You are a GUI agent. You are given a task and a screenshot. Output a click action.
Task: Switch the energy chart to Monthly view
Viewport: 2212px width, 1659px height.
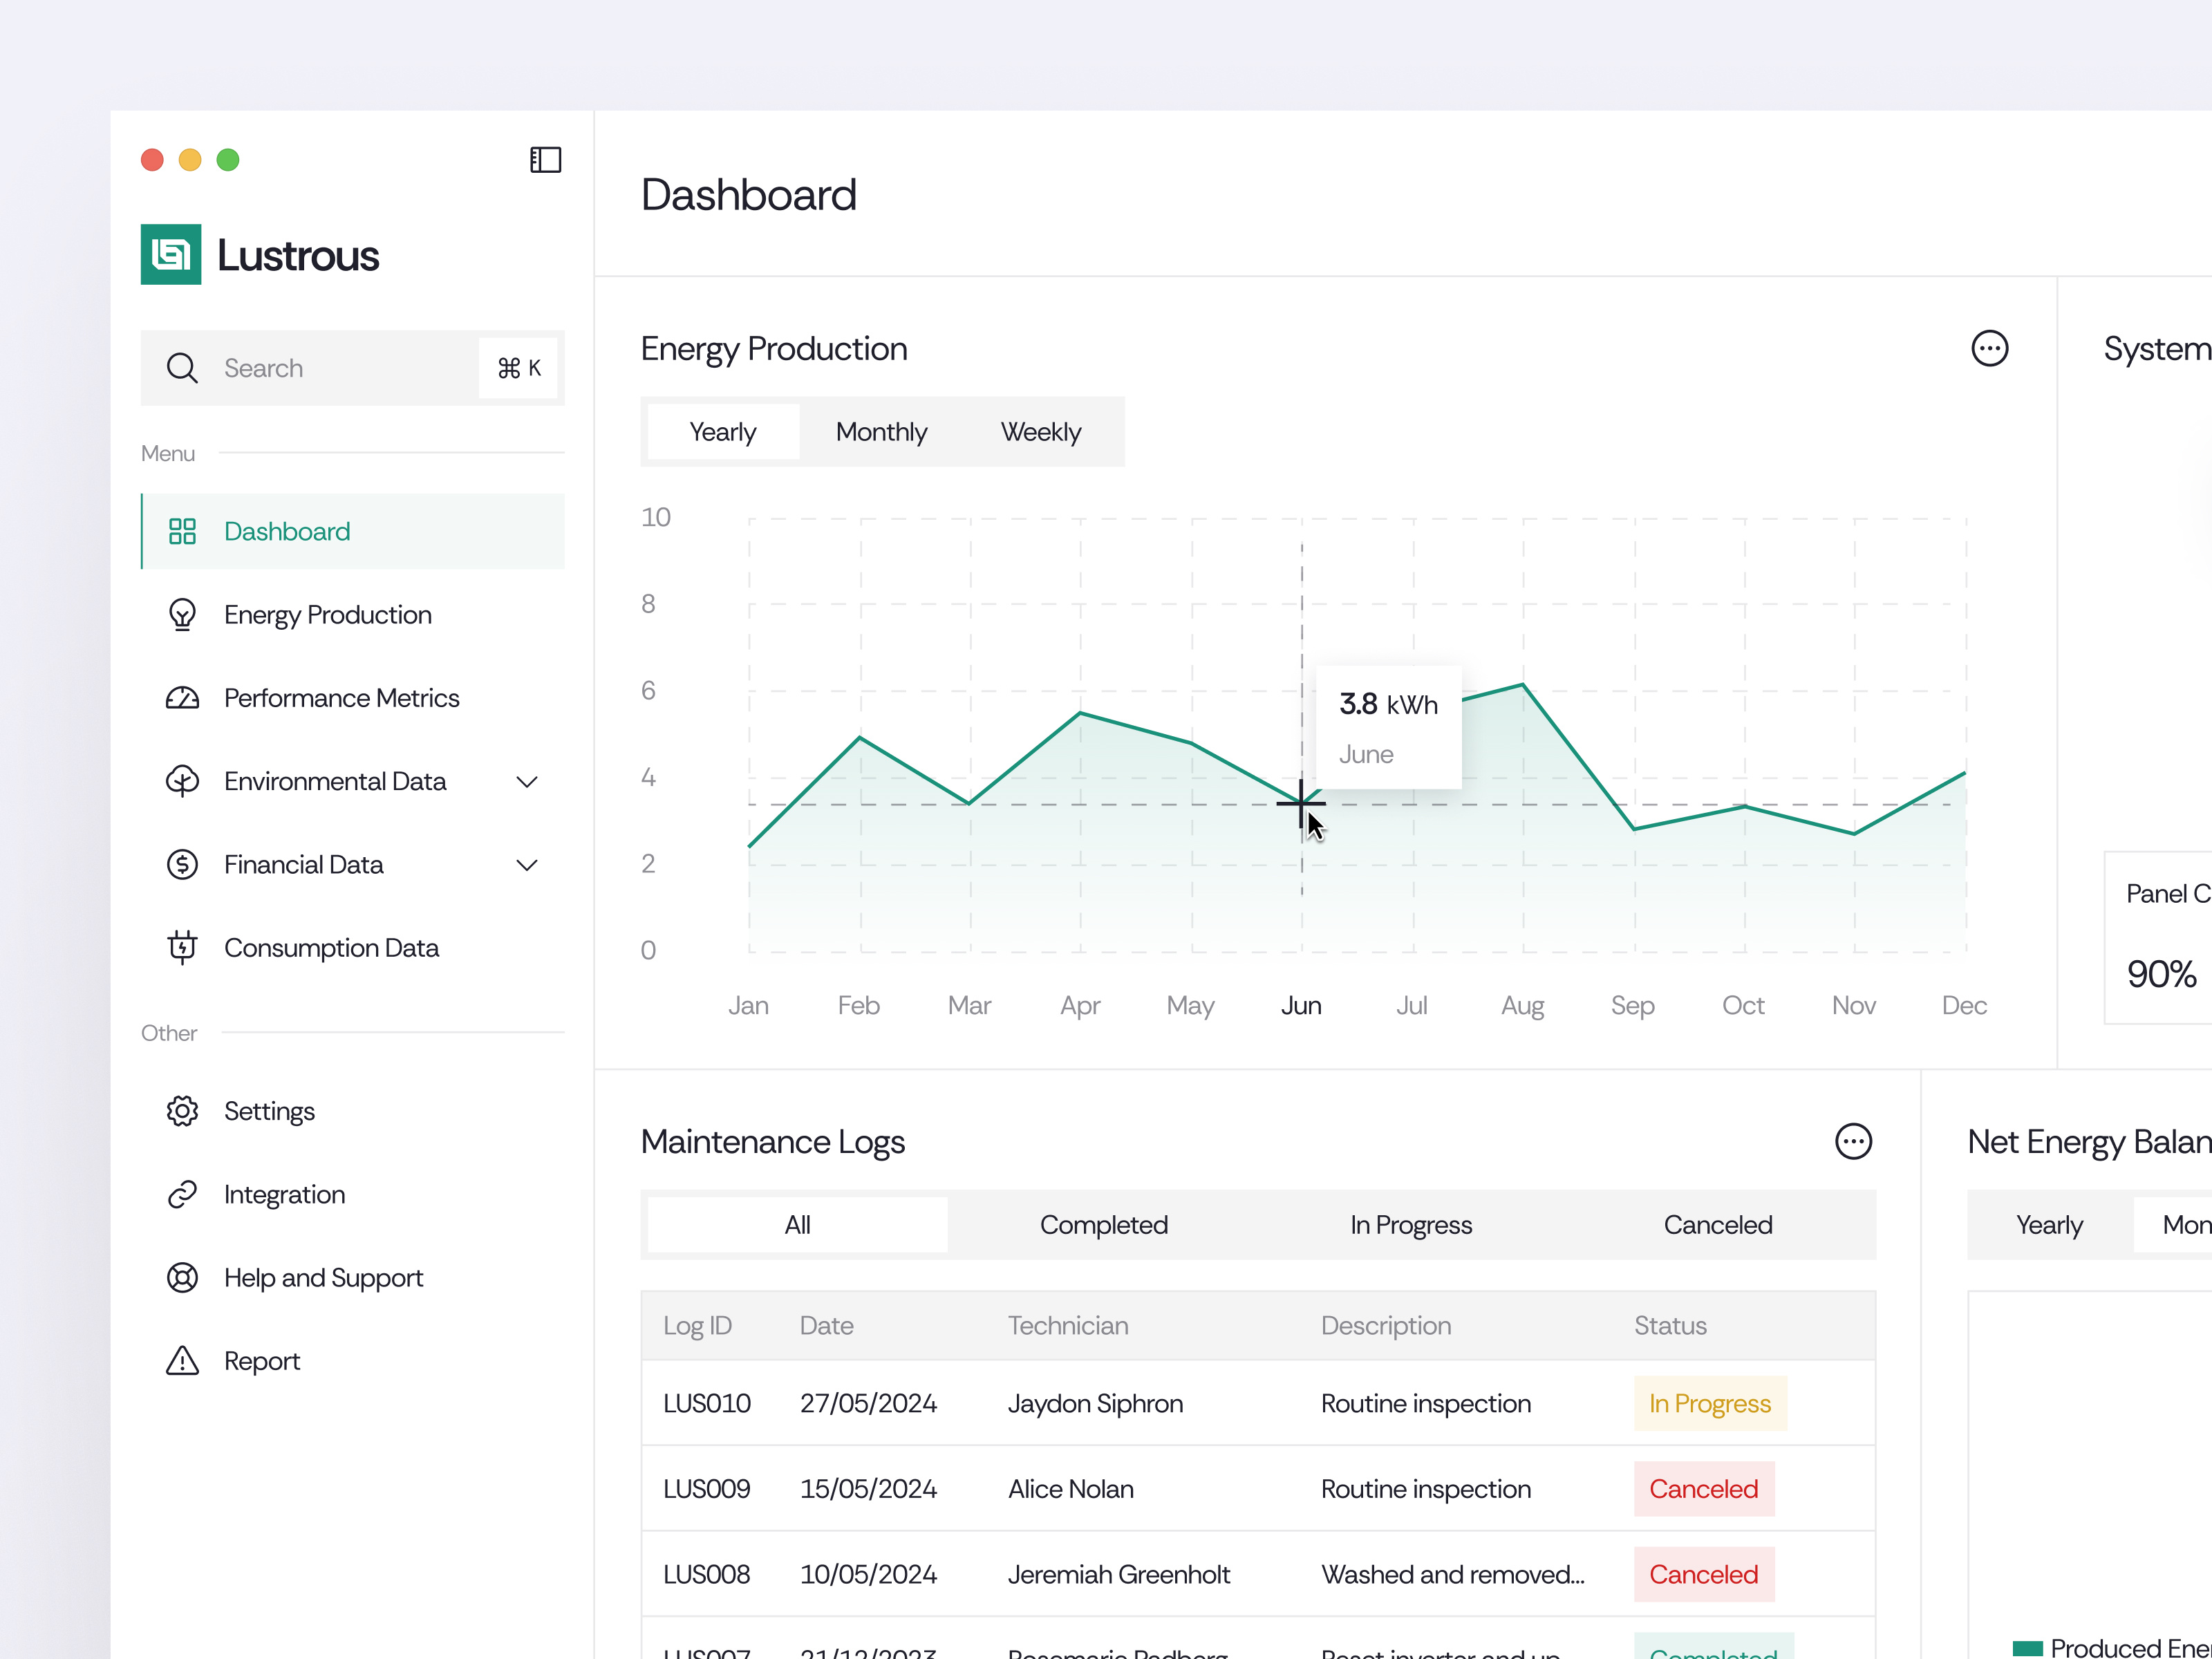pos(881,431)
